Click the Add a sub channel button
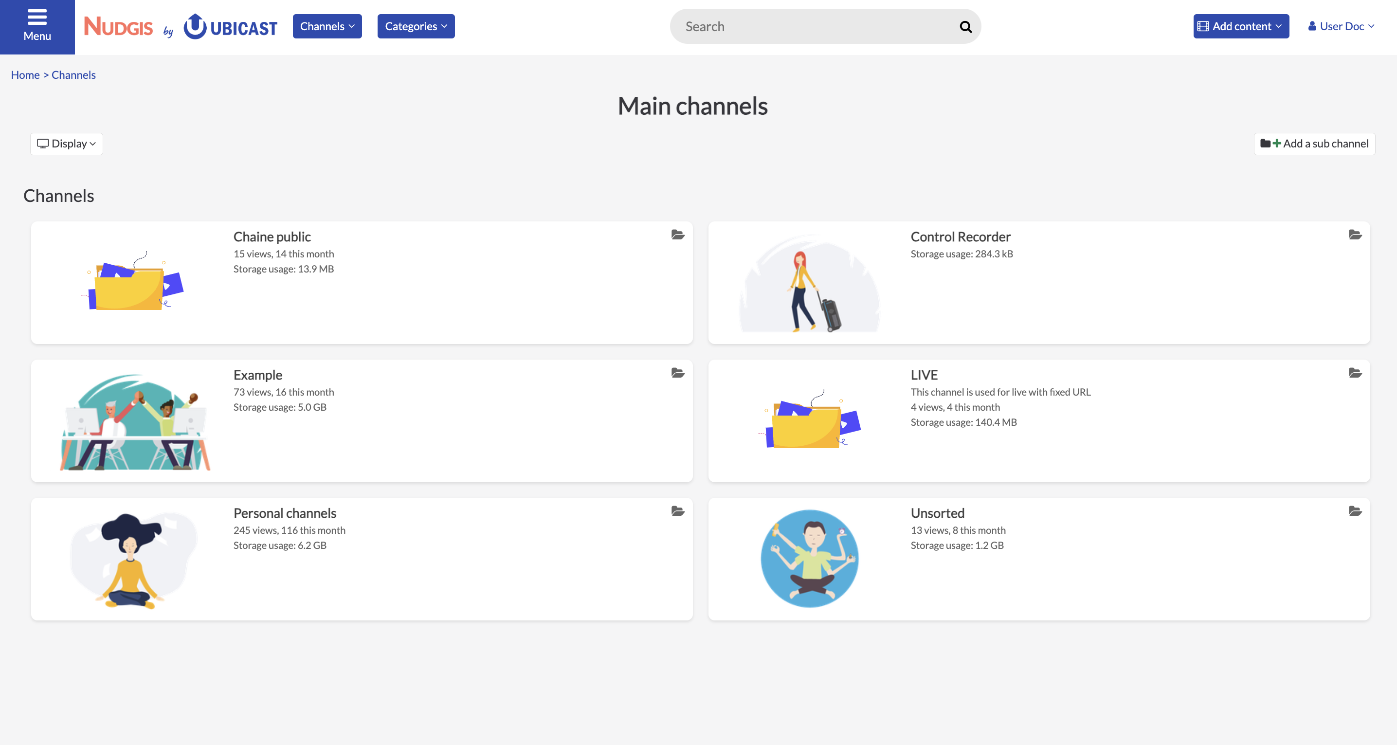This screenshot has height=745, width=1397. pos(1314,144)
